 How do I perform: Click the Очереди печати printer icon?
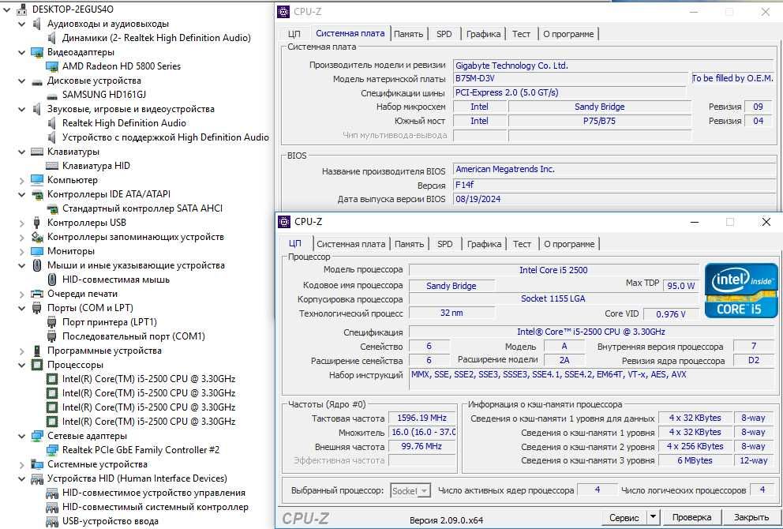click(x=37, y=294)
